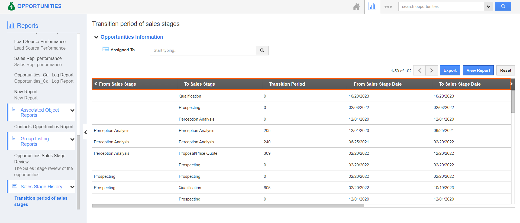Collapse the Sales Stage History section

point(72,187)
